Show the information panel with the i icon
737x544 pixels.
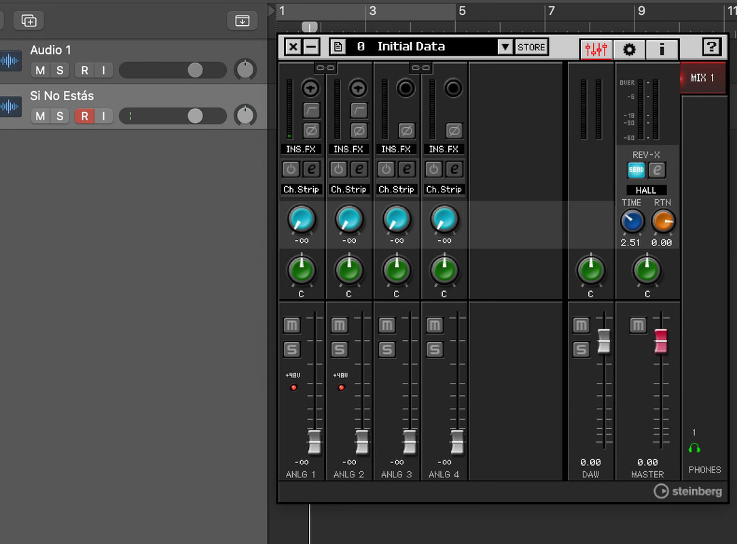click(662, 49)
